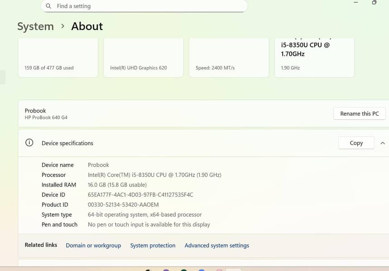Collapse the Device specifications section

point(382,143)
